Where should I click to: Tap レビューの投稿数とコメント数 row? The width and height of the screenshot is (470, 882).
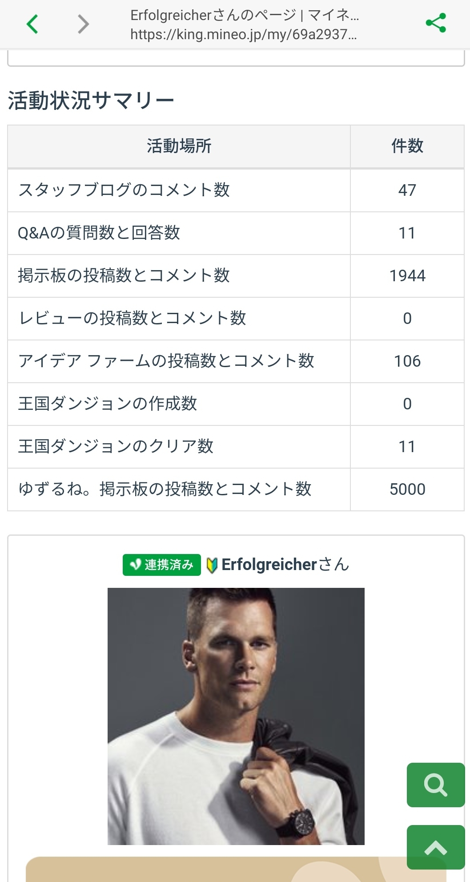pos(132,318)
